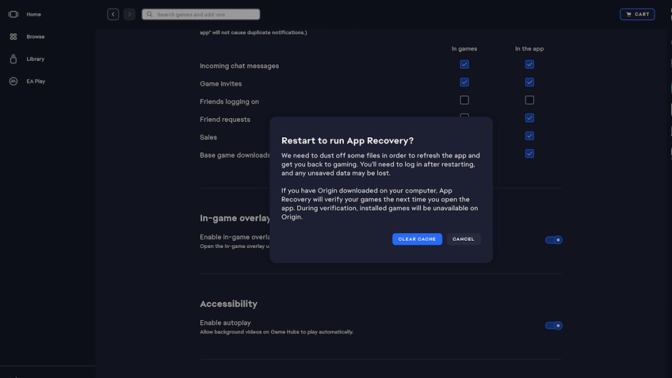Screen dimensions: 672x378
Task: Click the back navigation arrow
Action: click(112, 13)
